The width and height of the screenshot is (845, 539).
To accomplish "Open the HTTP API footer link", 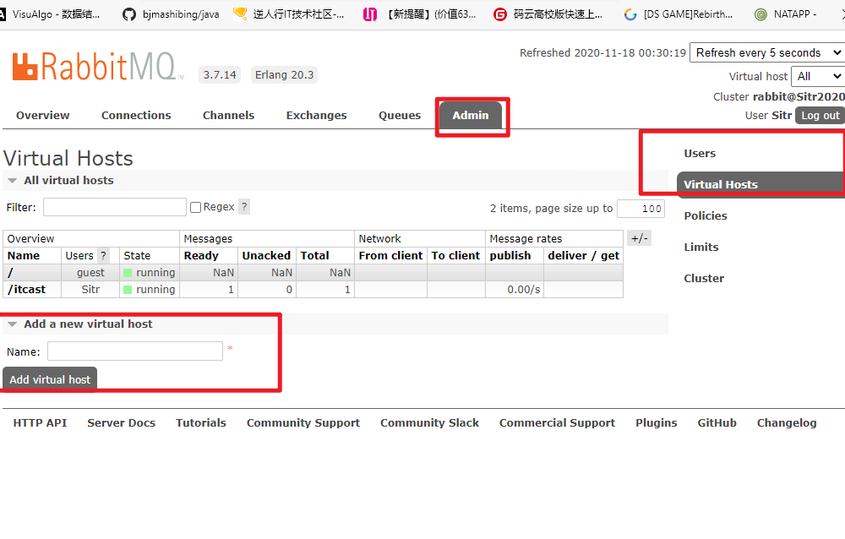I will click(x=40, y=423).
